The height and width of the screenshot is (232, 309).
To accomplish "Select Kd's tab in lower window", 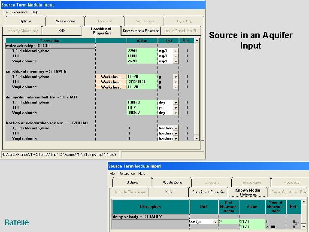I will tap(169, 192).
